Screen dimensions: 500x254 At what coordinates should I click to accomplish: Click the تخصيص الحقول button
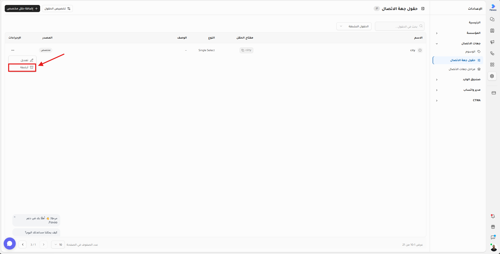(x=57, y=9)
